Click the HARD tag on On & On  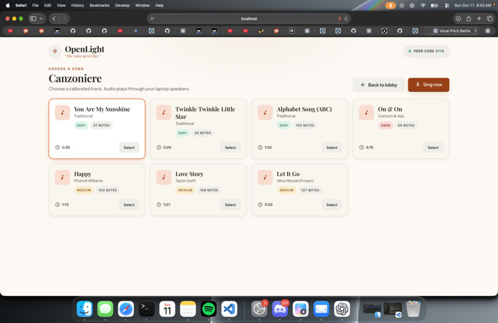(386, 125)
